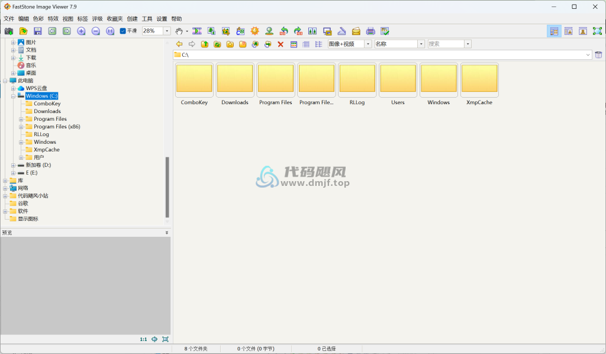Click the acquire from scanner icon
606x354 pixels.
[x=341, y=31]
